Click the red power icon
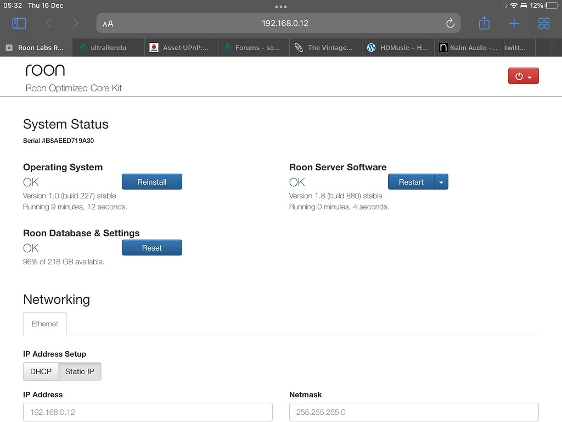562x422 pixels. pos(520,76)
